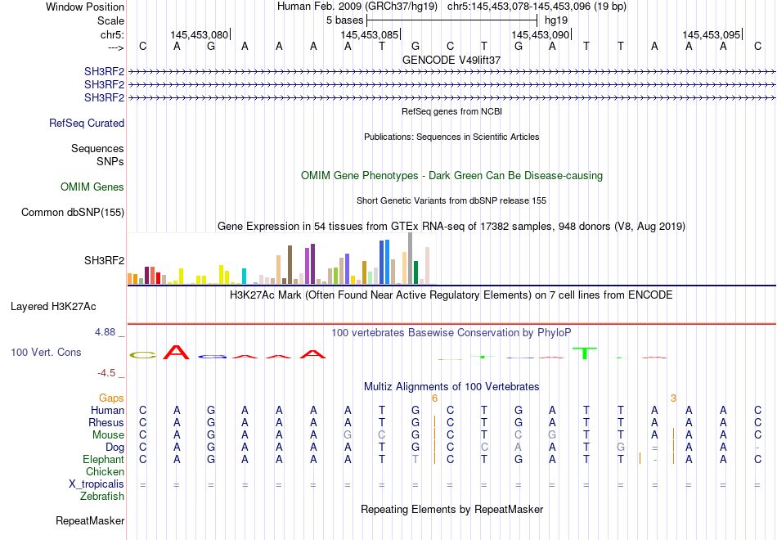Select the Scale label on the left
Image resolution: width=777 pixels, height=540 pixels.
click(110, 20)
